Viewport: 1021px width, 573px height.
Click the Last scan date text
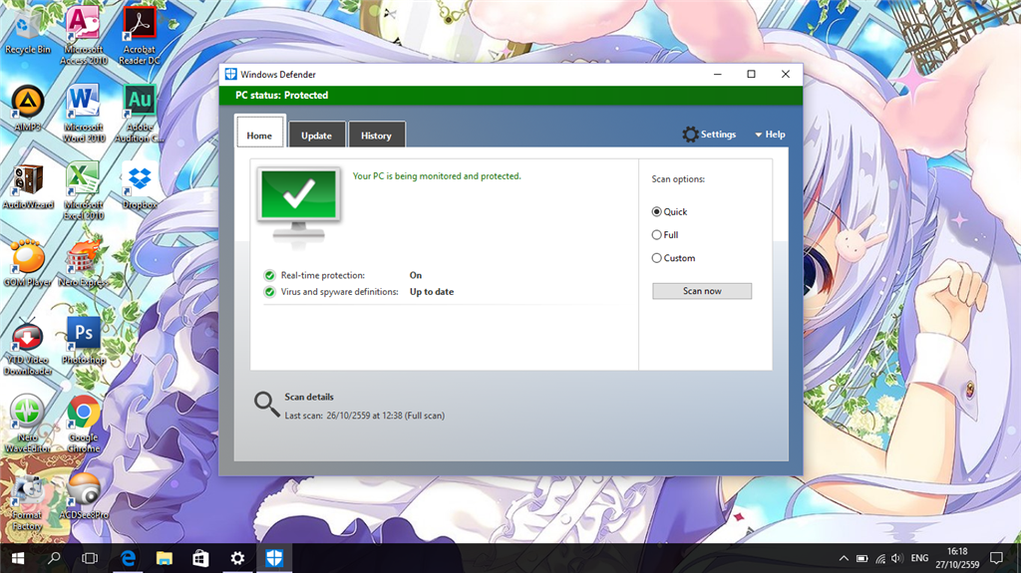pyautogui.click(x=365, y=416)
